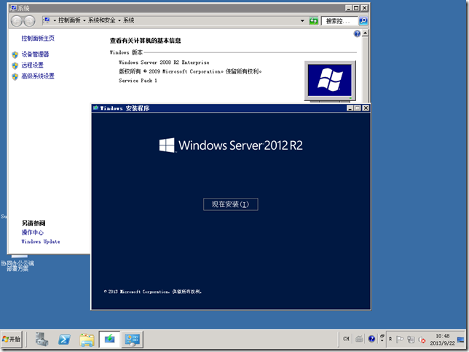This screenshot has height=352, width=469.
Task: Close the Windows Setup window
Action: [x=366, y=108]
